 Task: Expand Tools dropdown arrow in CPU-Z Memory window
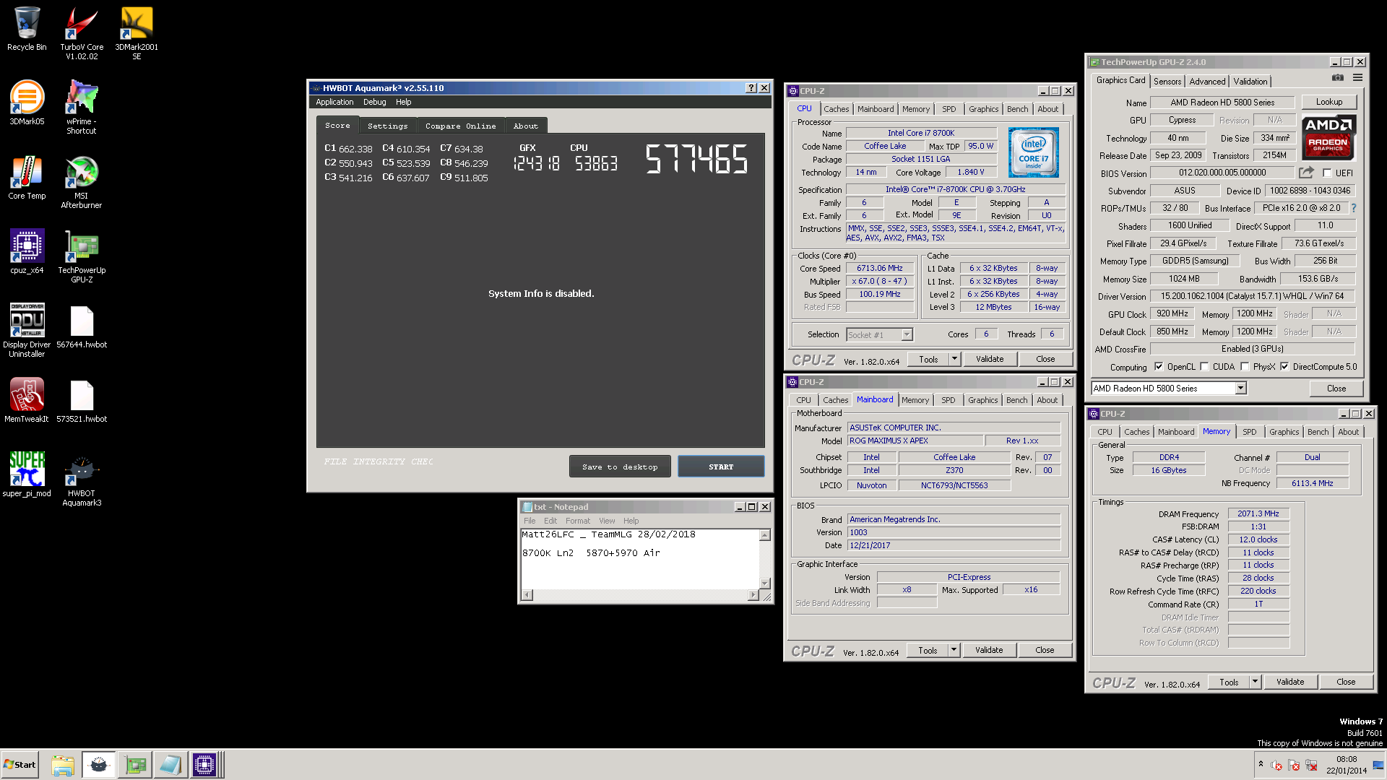[x=1255, y=682]
